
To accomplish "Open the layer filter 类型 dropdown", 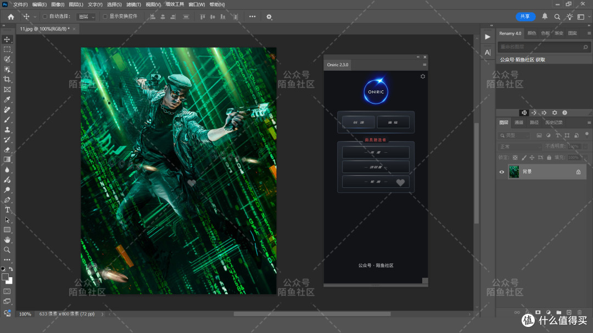I will click(x=515, y=135).
